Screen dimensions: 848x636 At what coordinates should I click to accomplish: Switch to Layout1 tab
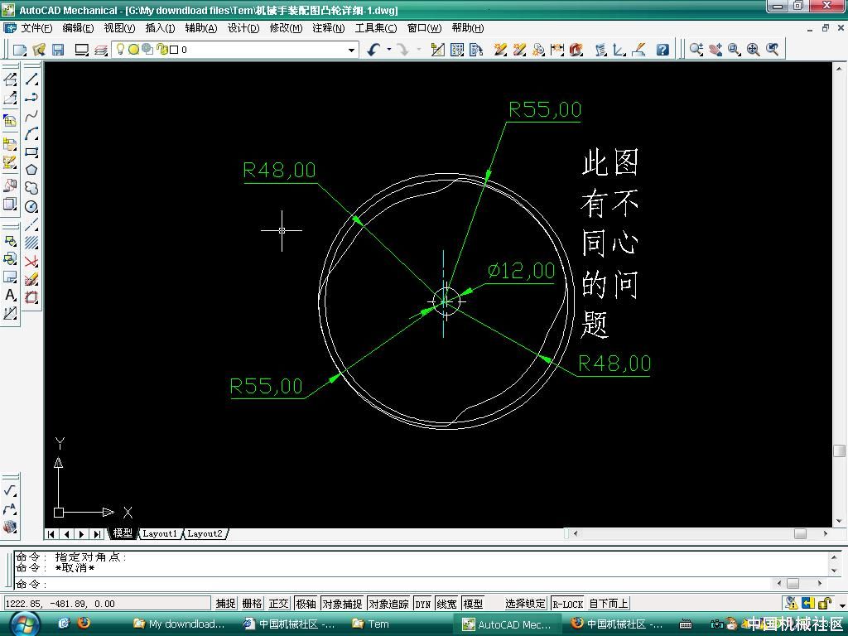160,533
